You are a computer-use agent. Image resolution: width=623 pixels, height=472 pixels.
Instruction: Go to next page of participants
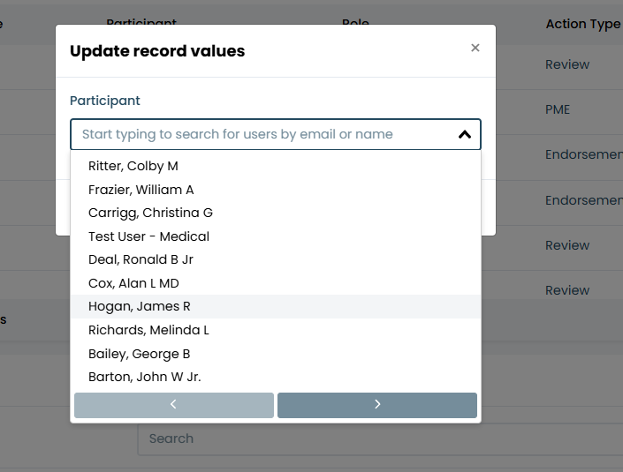pos(377,405)
